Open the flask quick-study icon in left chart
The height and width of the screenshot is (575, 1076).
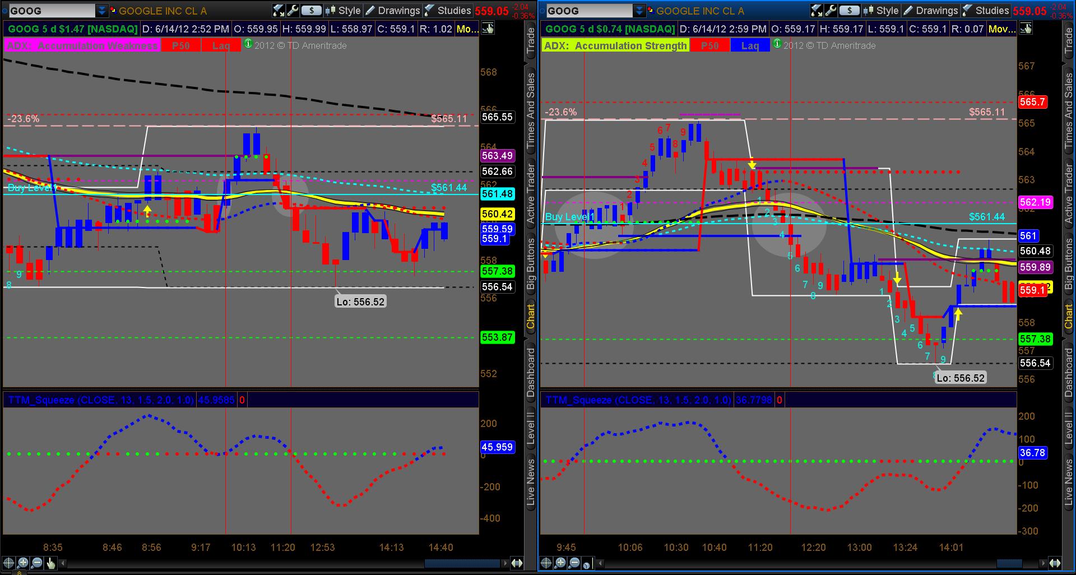(x=279, y=11)
